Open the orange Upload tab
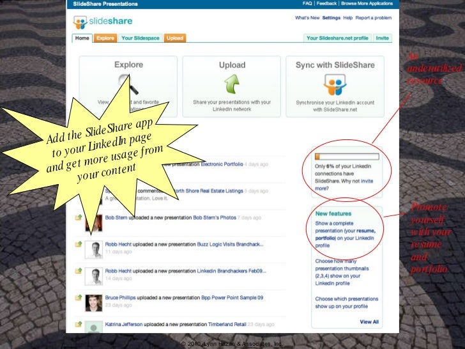Viewport: 465px width, 349px height. [x=174, y=38]
